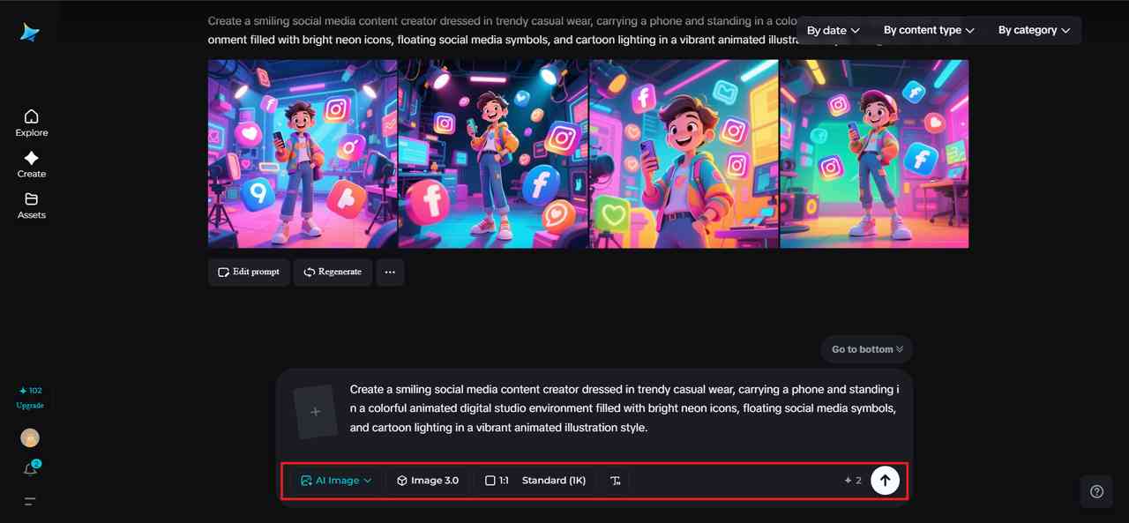Open the Create section
The height and width of the screenshot is (523, 1129).
coord(32,164)
